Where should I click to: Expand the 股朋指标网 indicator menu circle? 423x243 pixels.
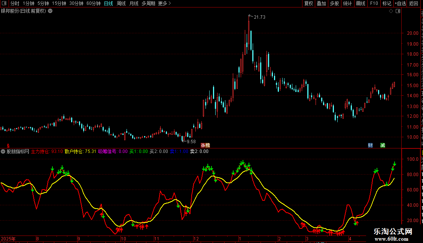tap(3, 151)
